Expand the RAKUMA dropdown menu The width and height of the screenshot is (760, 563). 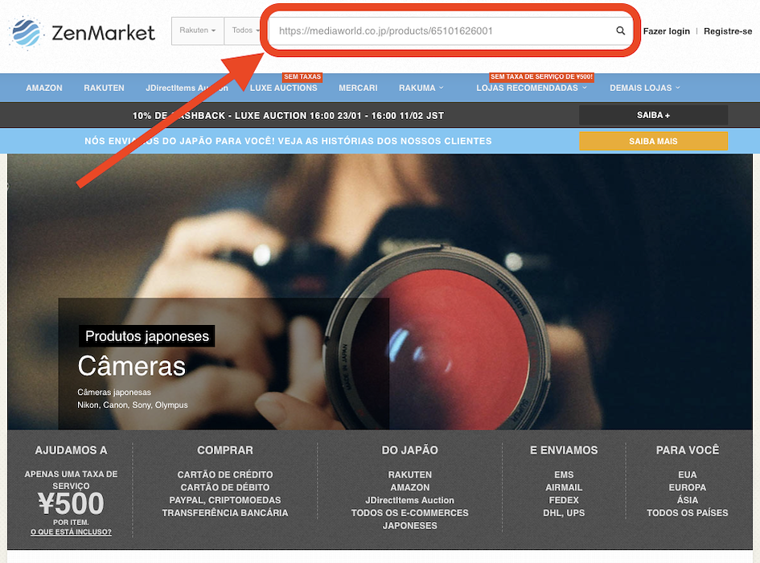(x=421, y=88)
